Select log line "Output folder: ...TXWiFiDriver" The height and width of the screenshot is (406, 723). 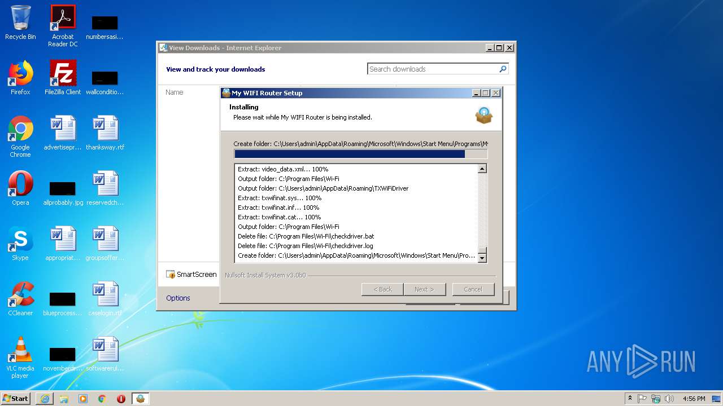tap(323, 188)
